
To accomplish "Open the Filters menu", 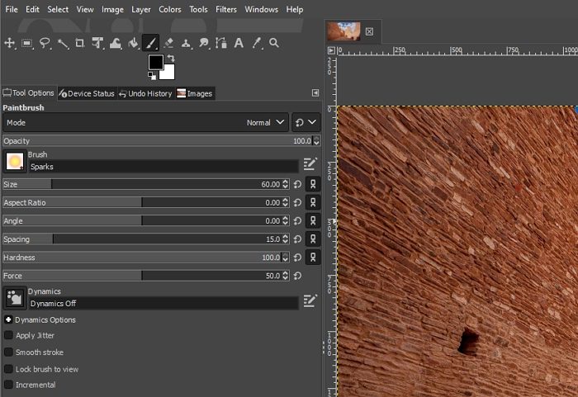I will 226,9.
